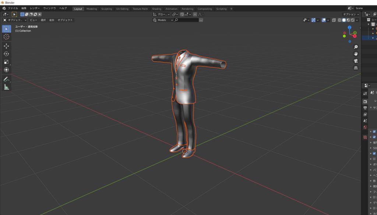Switch to UV Editing workspace tab
377x215 pixels.
pyautogui.click(x=122, y=9)
